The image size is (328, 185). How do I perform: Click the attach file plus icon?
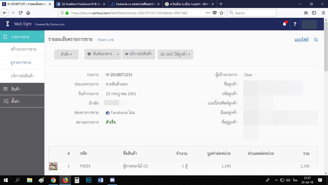click(316, 40)
